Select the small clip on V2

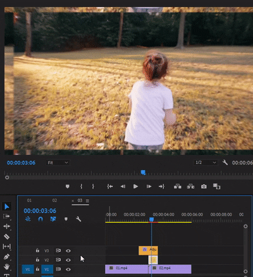pos(153,260)
